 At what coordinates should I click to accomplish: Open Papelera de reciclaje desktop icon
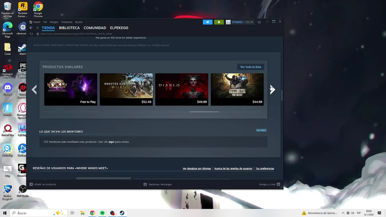[8, 10]
